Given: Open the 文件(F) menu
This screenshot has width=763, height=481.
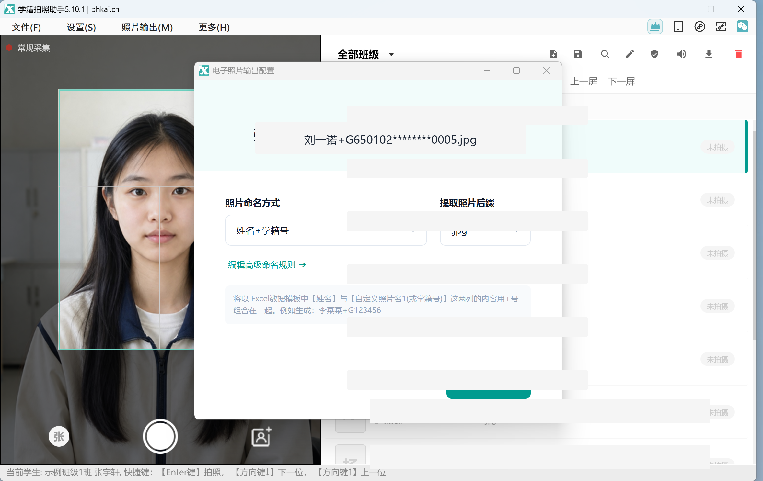Looking at the screenshot, I should pos(27,27).
